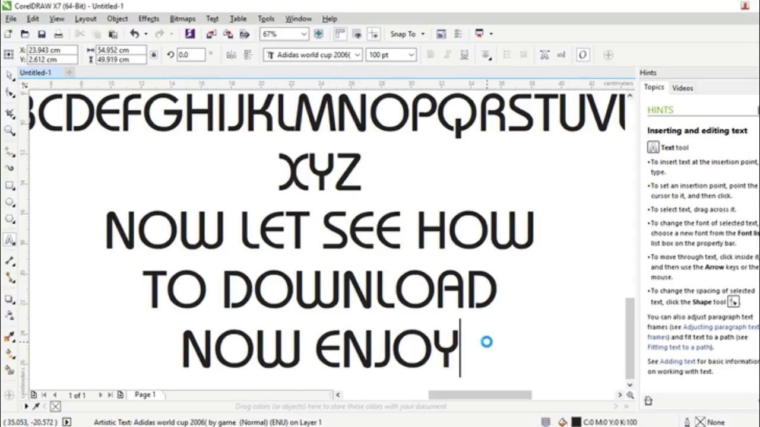Image resolution: width=760 pixels, height=427 pixels.
Task: Toggle the lock ratio padlock
Action: [154, 55]
